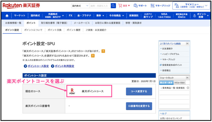This screenshot has width=212, height=122.
Task: Expand the 債券 dropdown menu
Action: pyautogui.click(x=100, y=16)
